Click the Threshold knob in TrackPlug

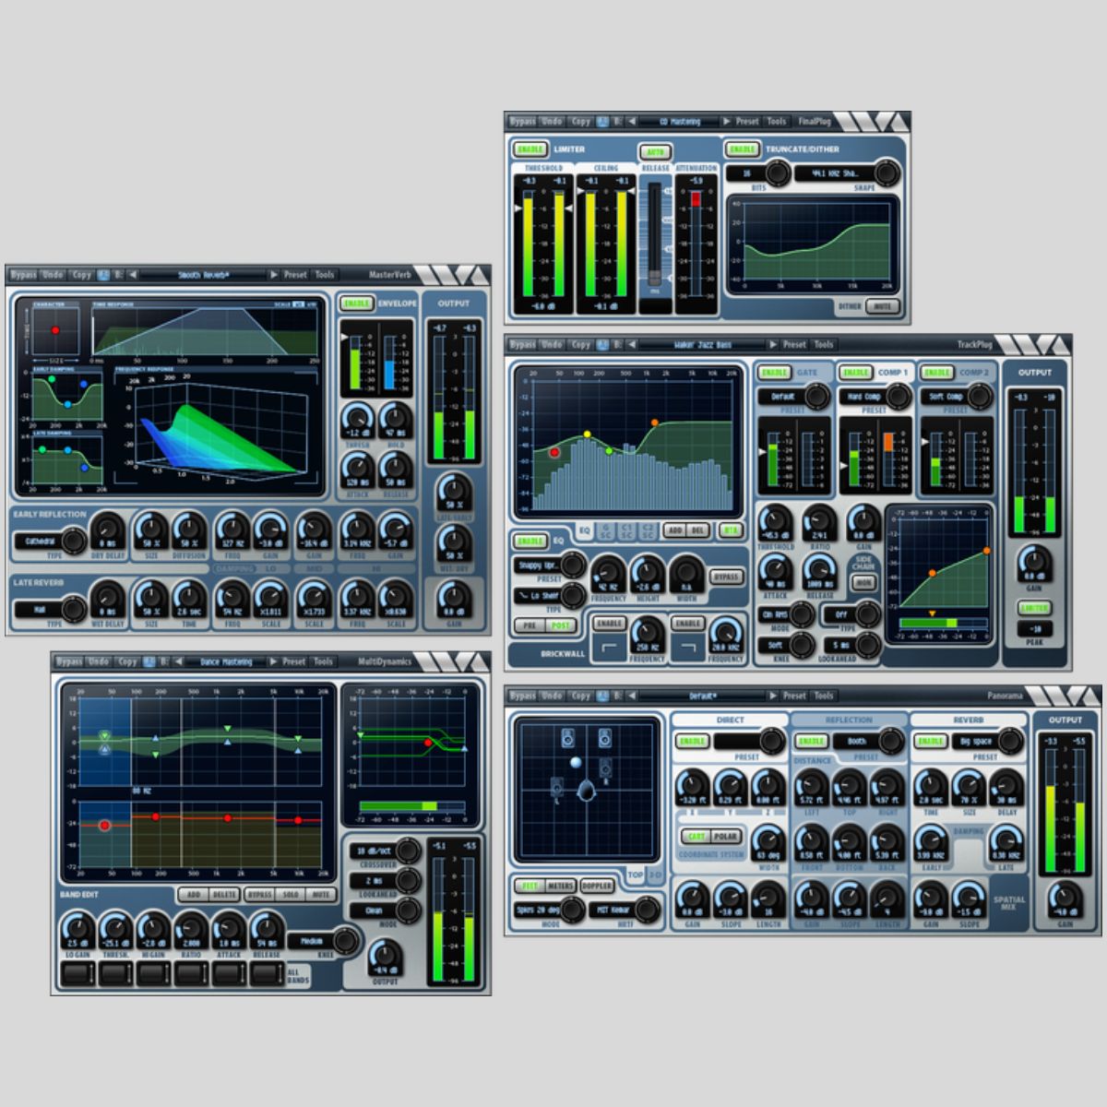tap(775, 522)
